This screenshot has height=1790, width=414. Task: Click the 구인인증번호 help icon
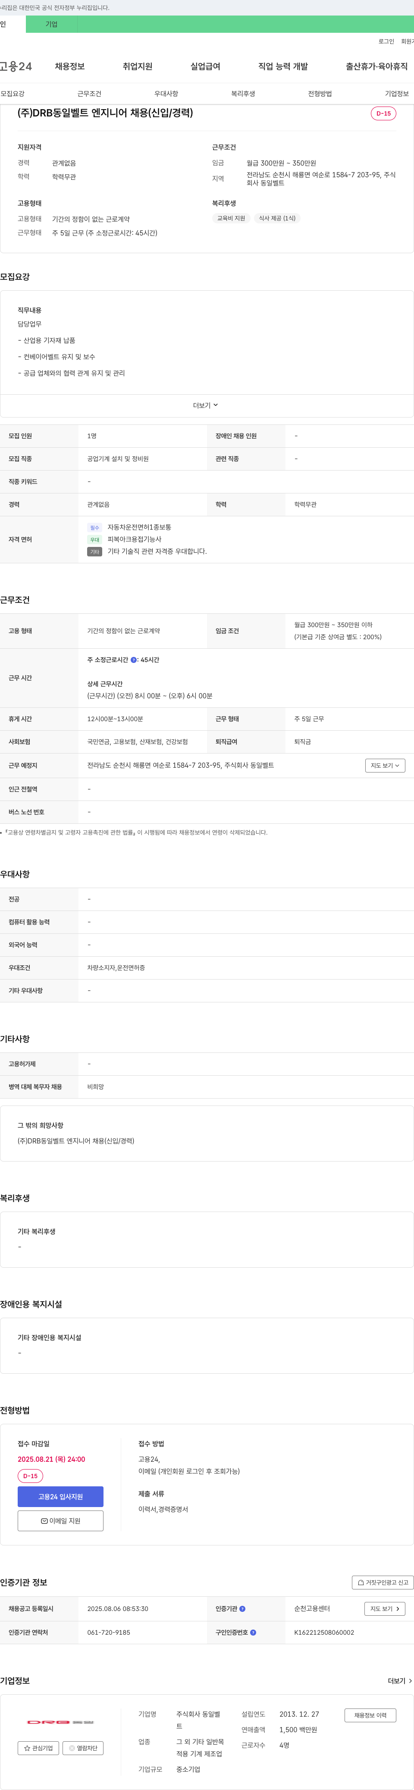[x=254, y=1632]
